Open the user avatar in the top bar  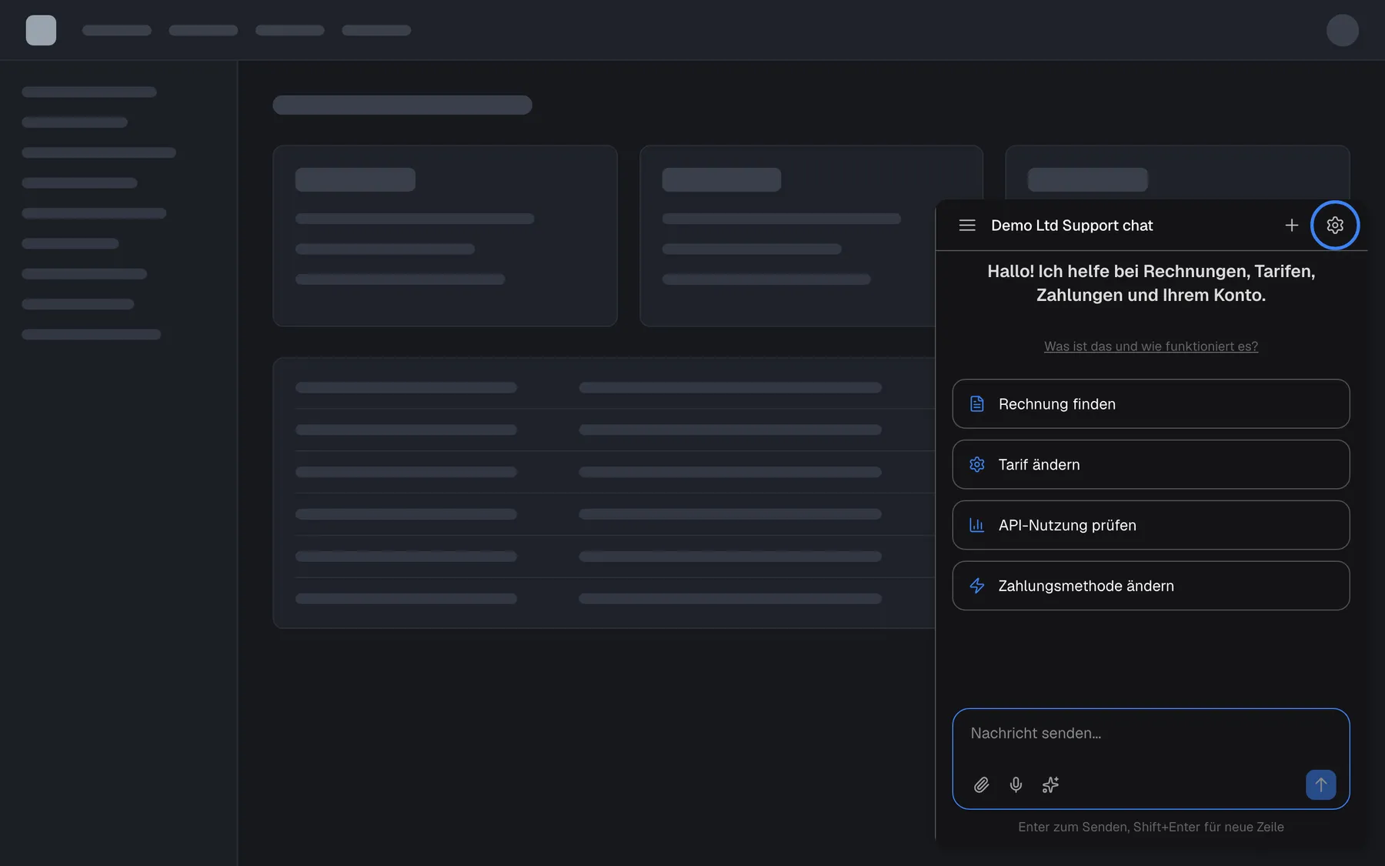click(x=1343, y=30)
